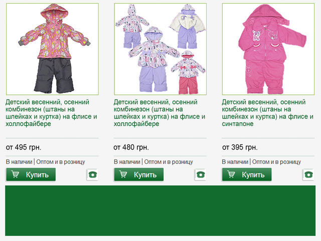Open the pink jacket with gray pants image
The image size is (321, 241).
tap(52, 49)
